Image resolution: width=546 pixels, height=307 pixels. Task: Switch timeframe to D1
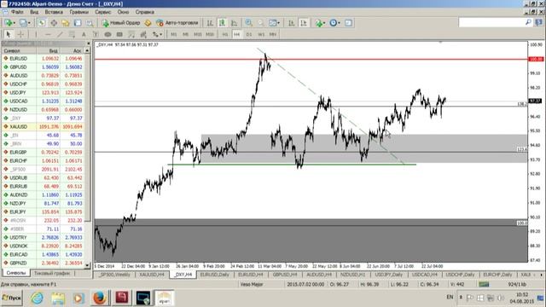248,34
